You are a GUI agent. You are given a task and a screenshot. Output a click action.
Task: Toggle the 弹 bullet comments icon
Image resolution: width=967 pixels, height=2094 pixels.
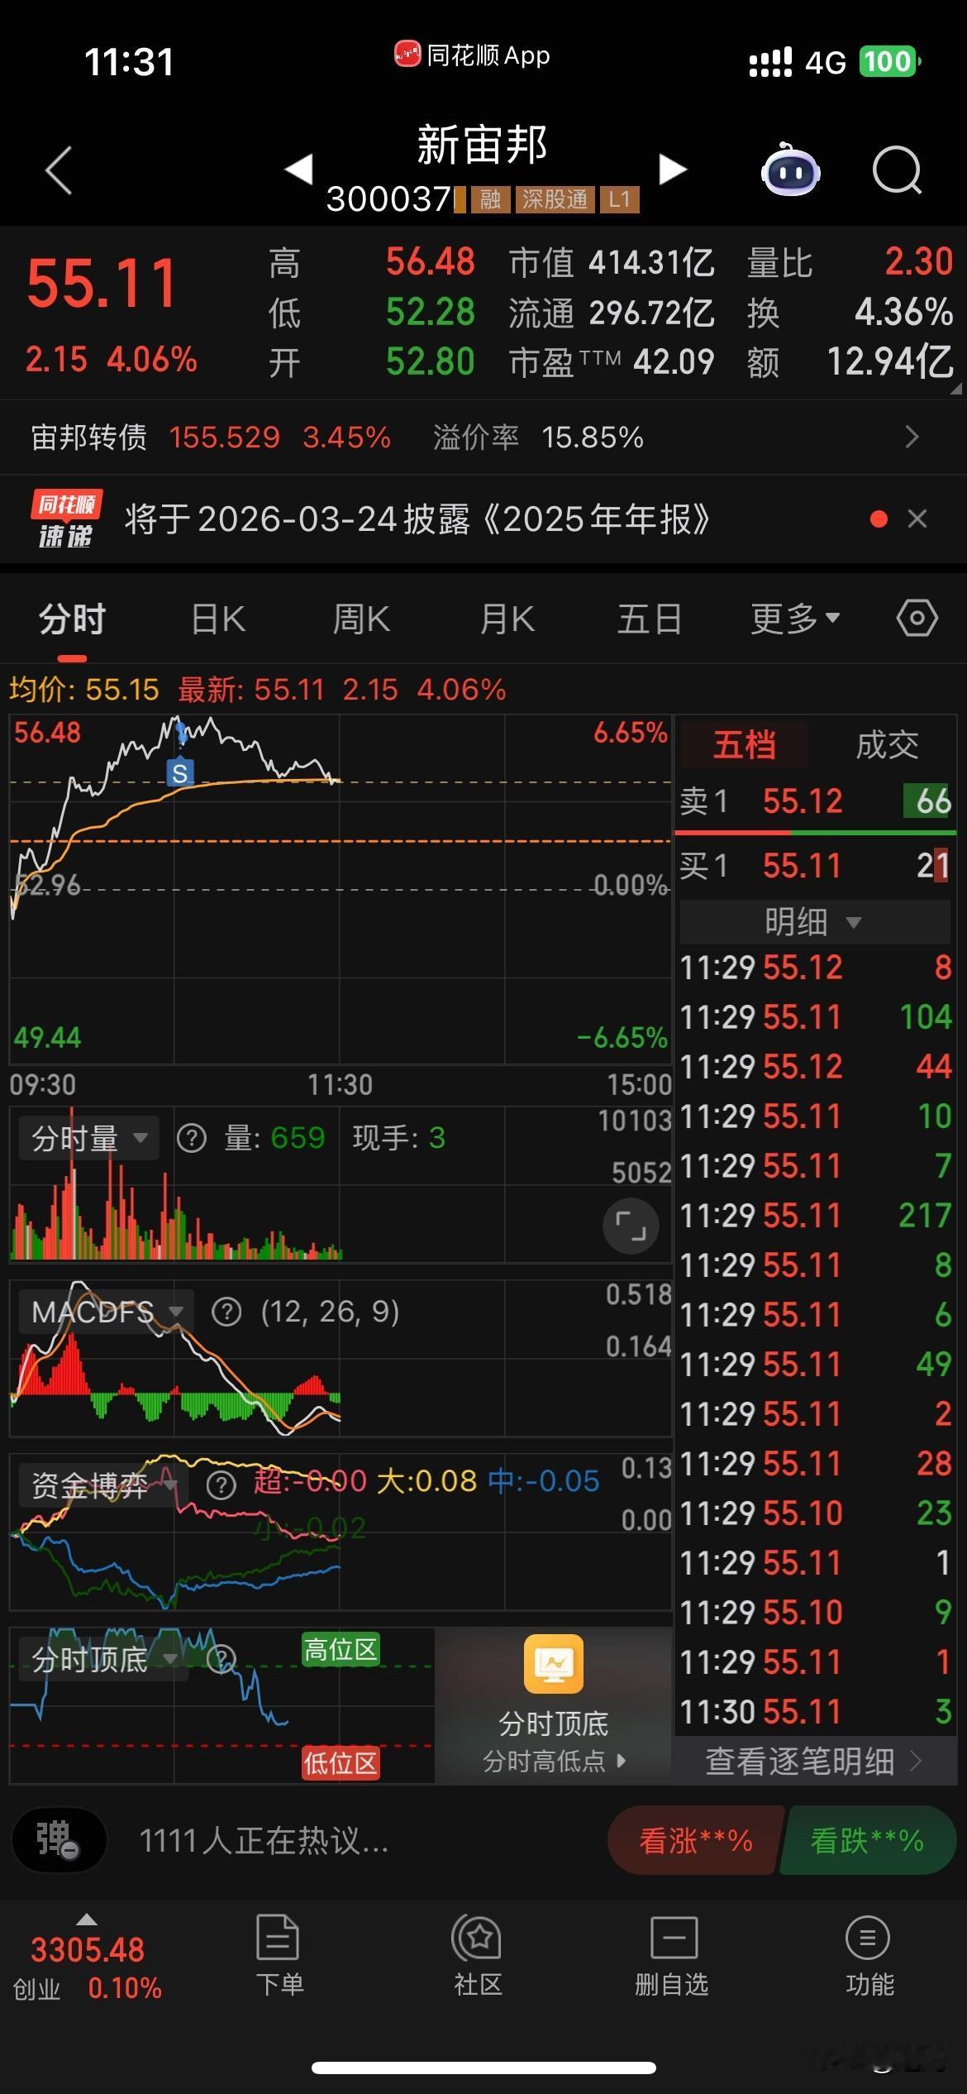coord(59,1839)
